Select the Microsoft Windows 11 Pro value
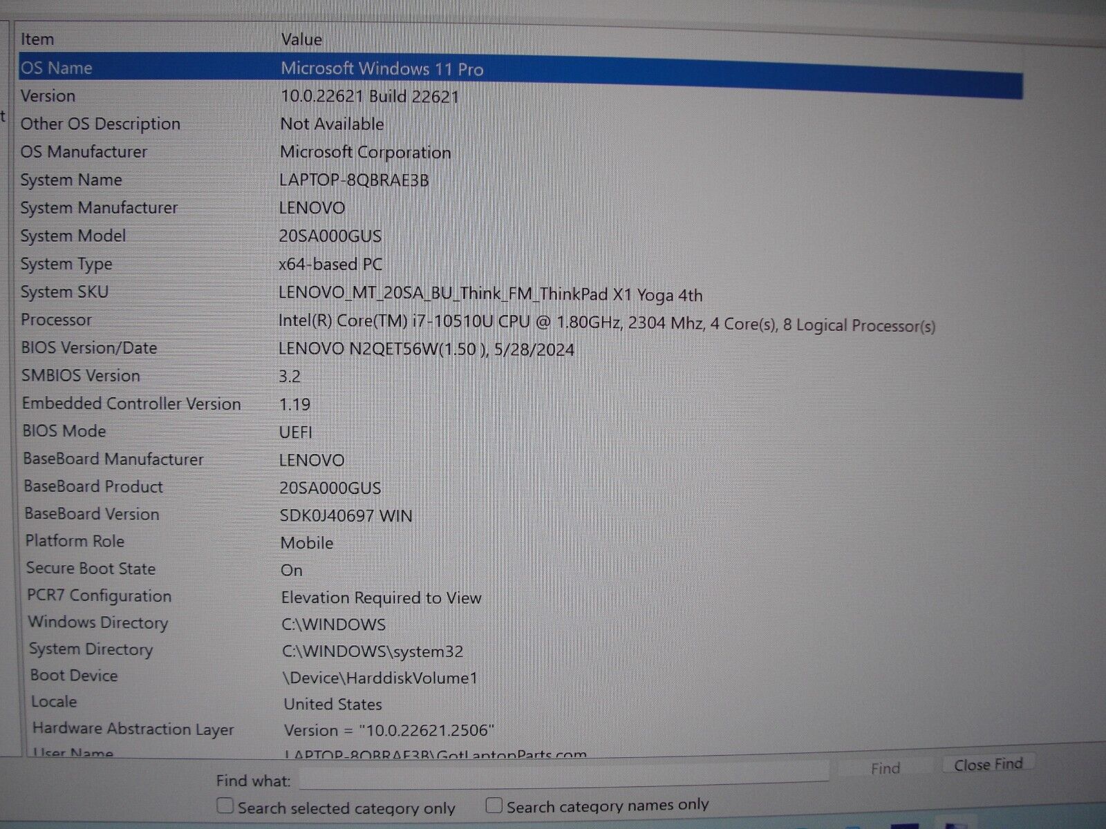 pos(382,68)
